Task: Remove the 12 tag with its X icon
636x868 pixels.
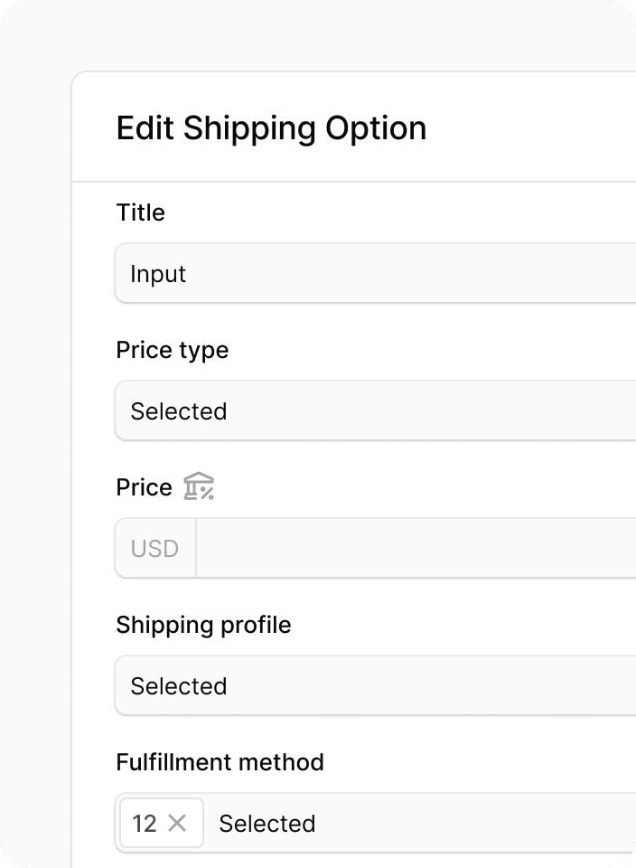Action: point(177,823)
